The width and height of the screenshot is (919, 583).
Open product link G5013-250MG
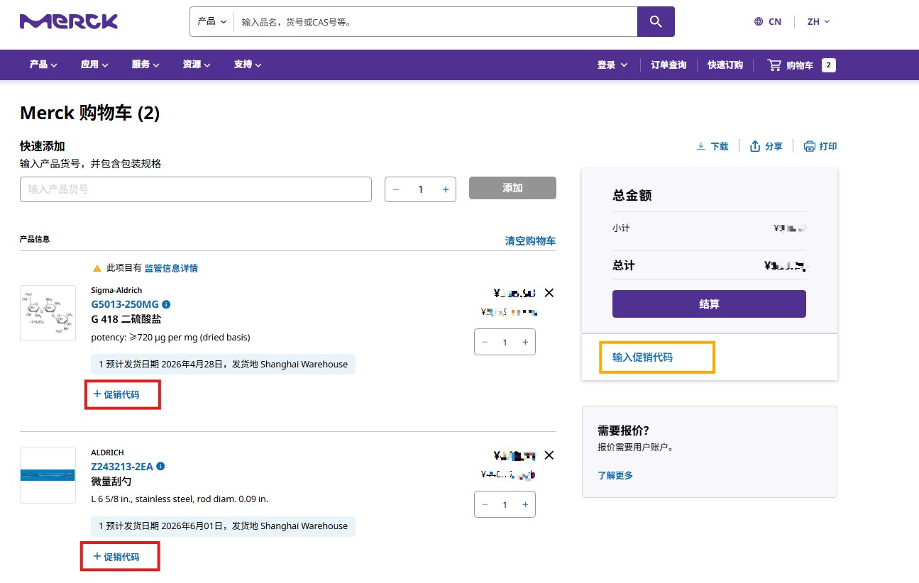coord(125,304)
